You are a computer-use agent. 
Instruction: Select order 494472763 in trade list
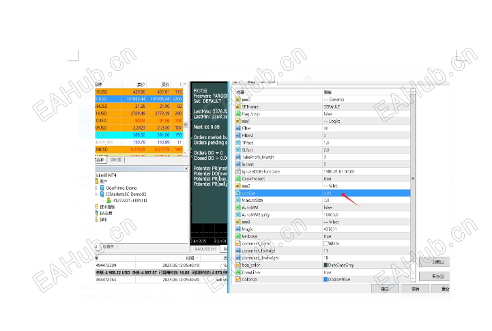pyautogui.click(x=161, y=280)
